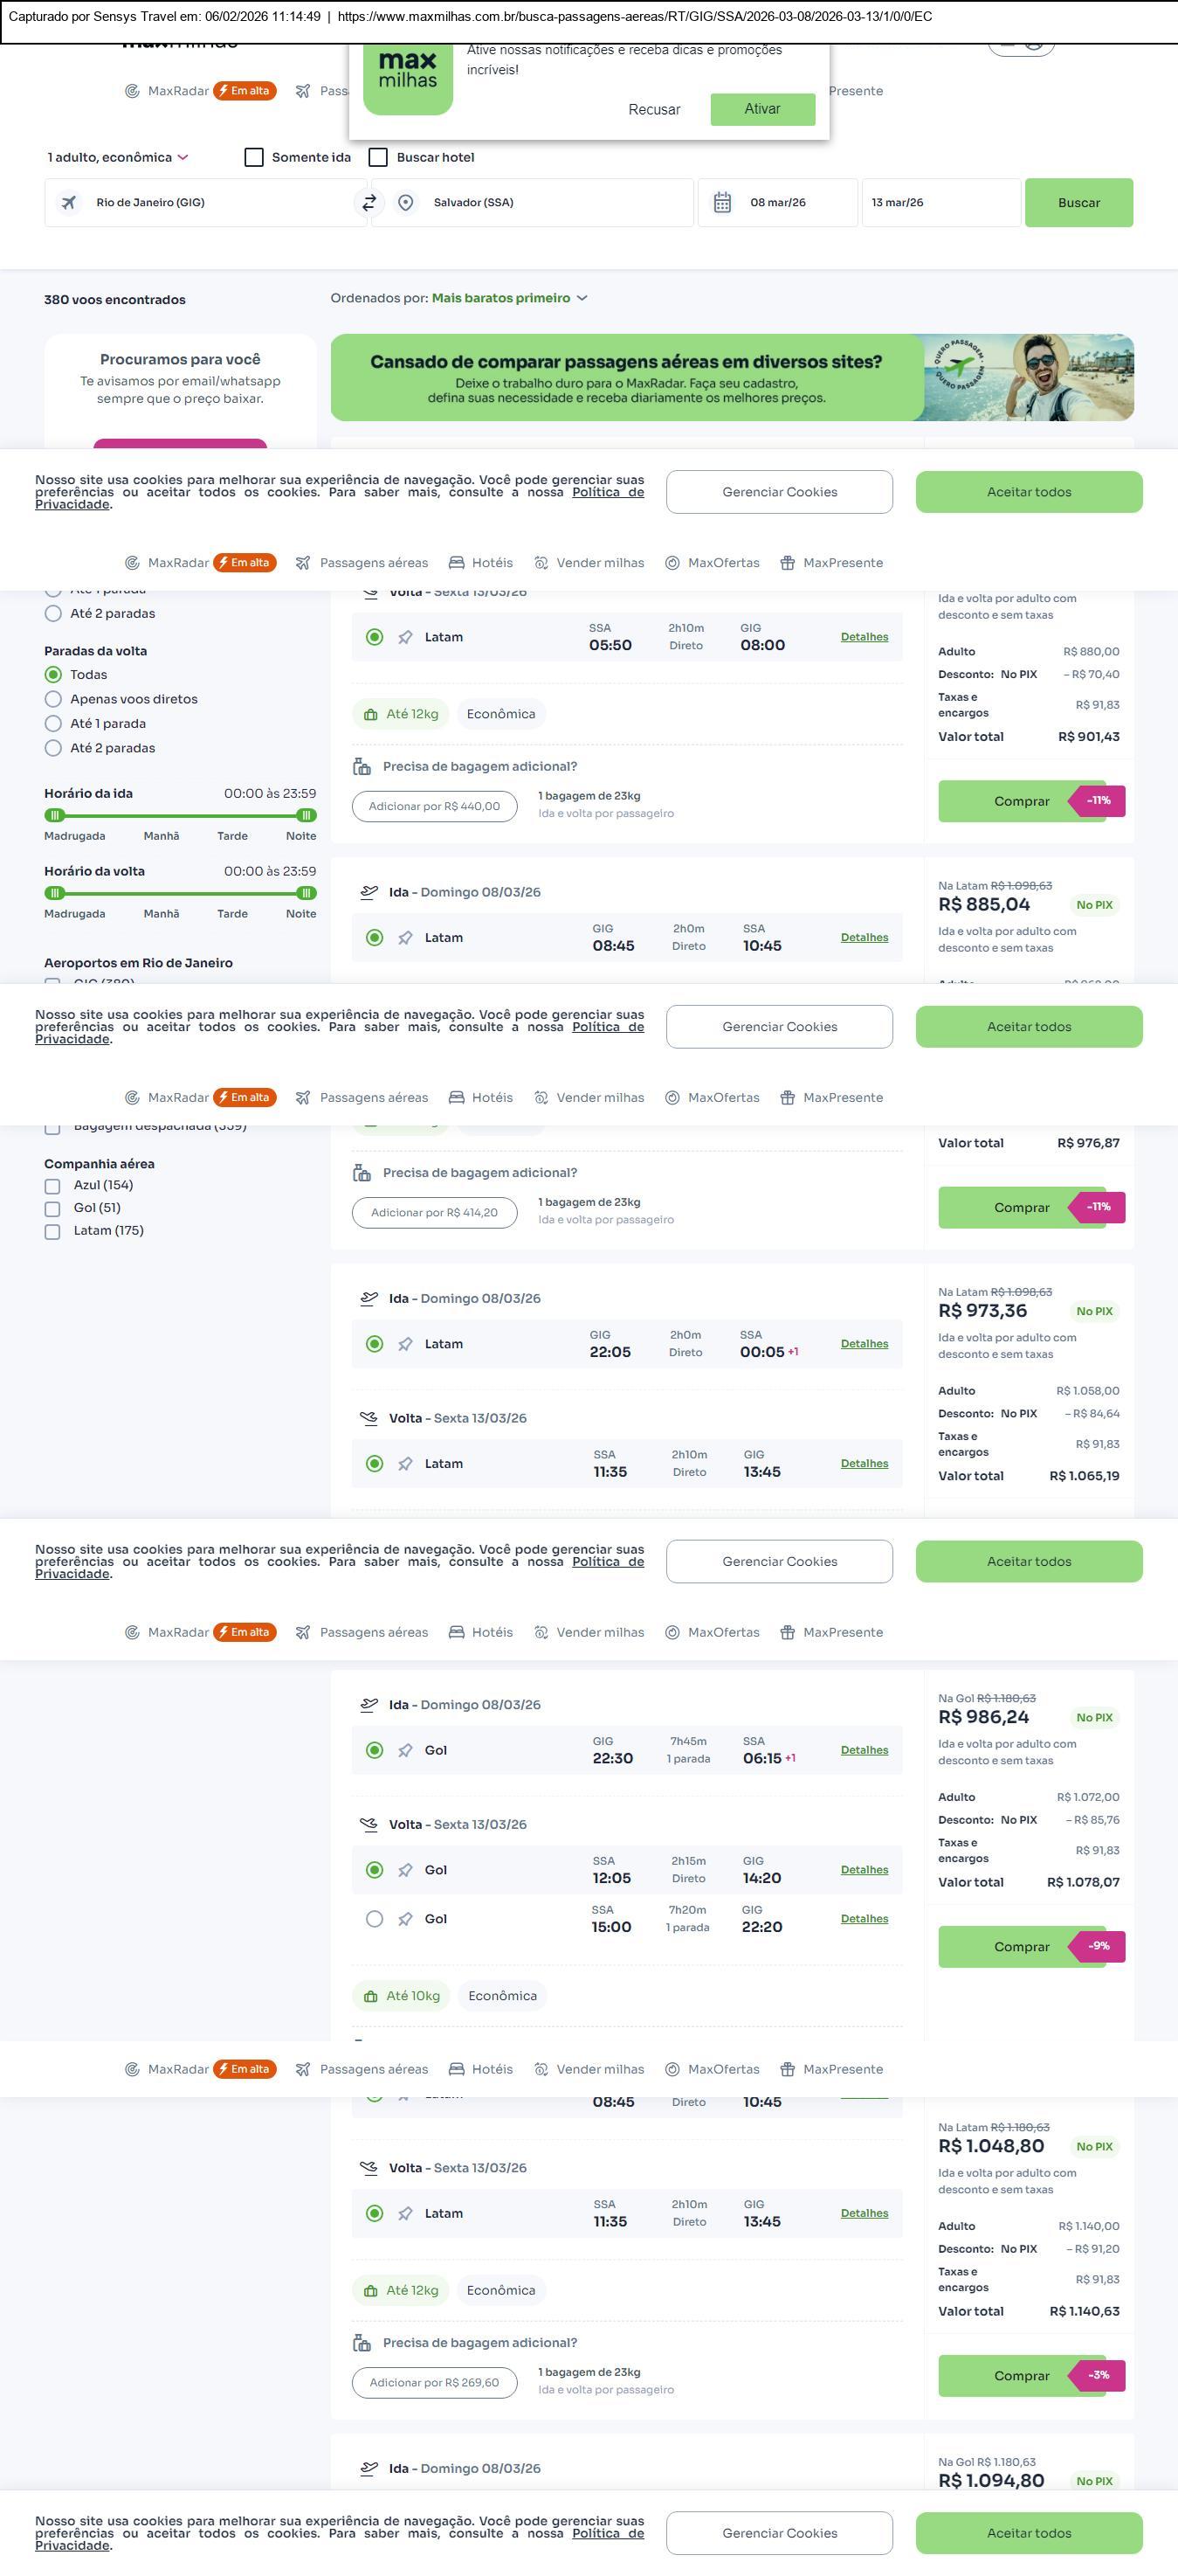Click the luggage icon beside Até 10kg
Viewport: 1178px width, 2576px height.
coord(370,1996)
